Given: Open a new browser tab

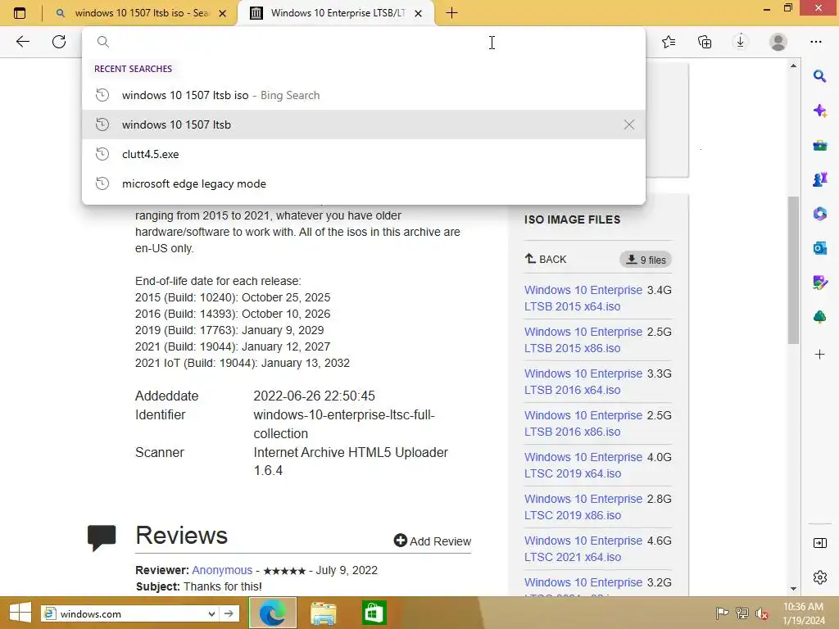Looking at the screenshot, I should (451, 13).
